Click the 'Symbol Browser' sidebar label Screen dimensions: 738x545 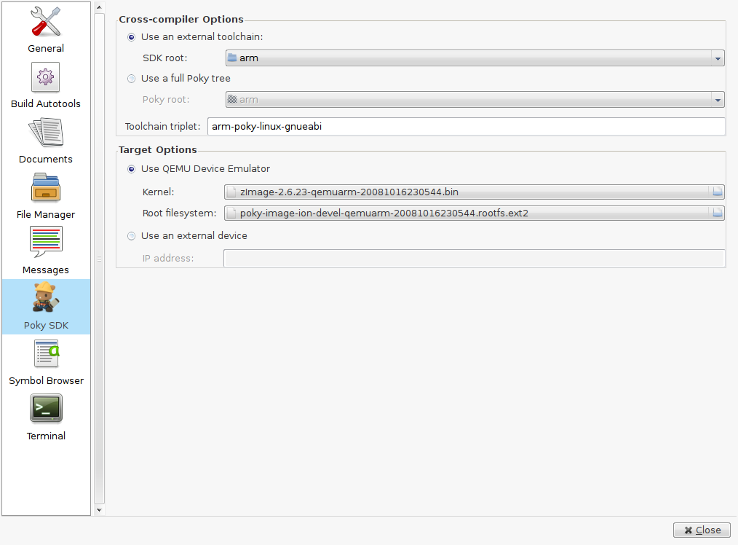click(46, 380)
